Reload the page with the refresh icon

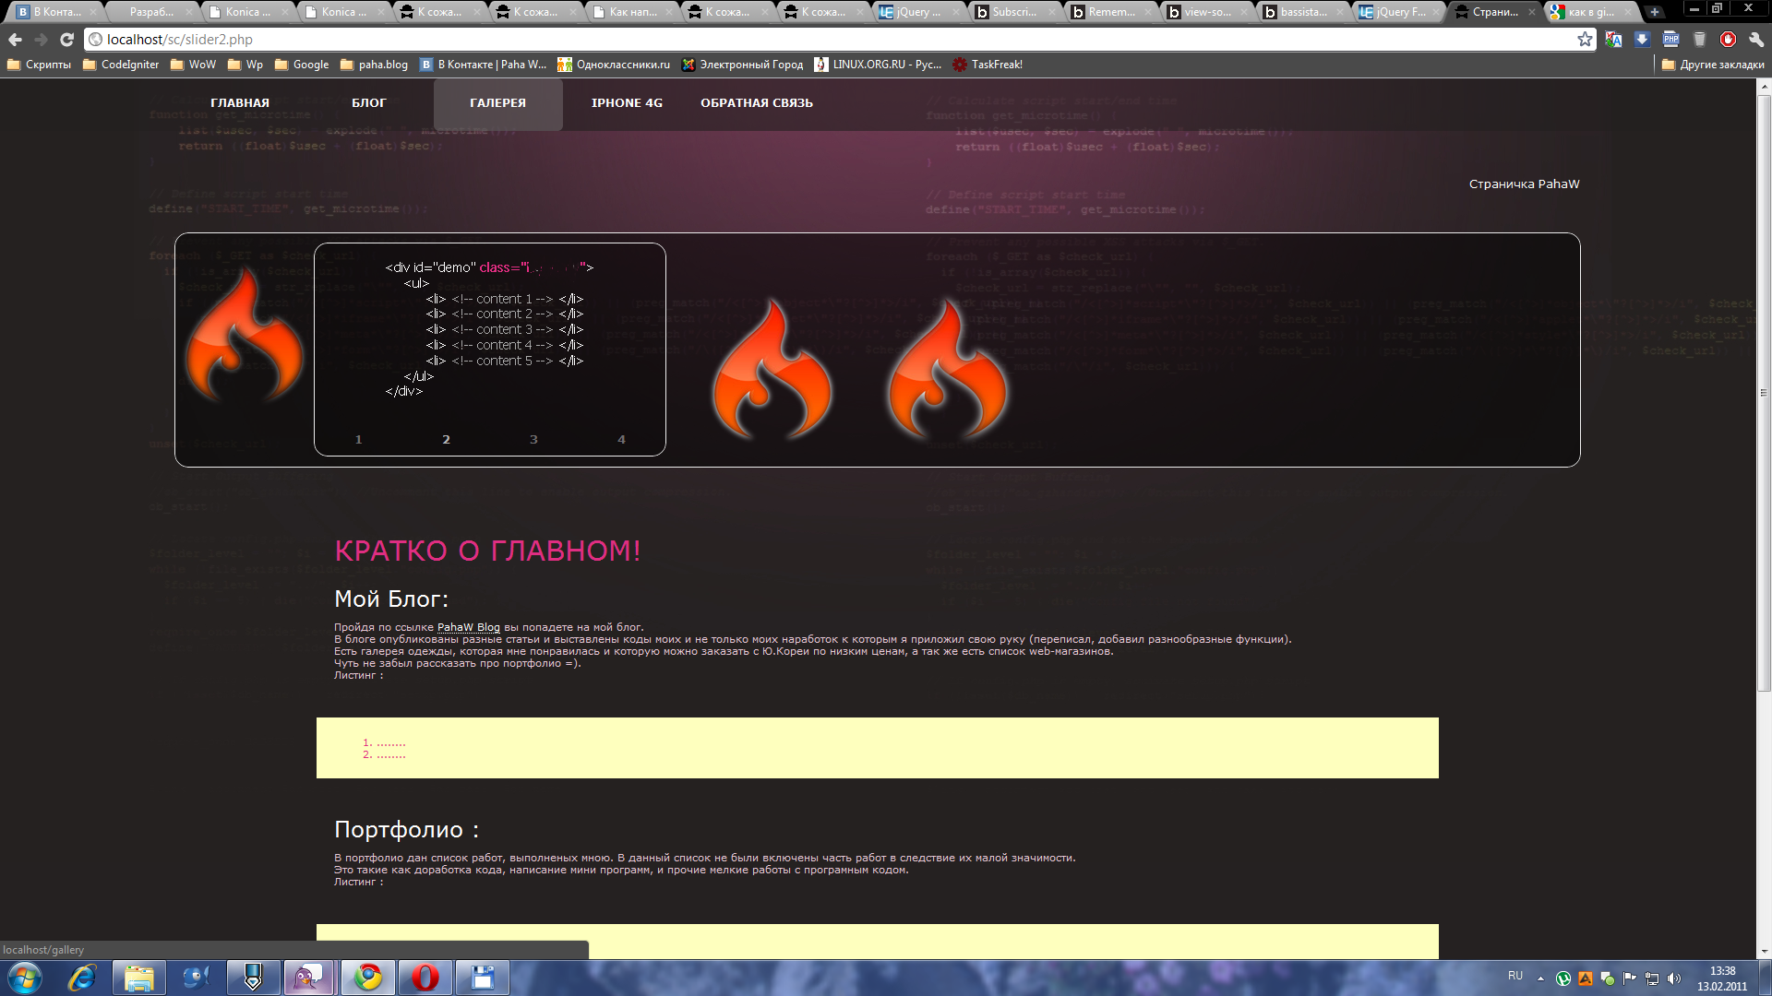66,40
